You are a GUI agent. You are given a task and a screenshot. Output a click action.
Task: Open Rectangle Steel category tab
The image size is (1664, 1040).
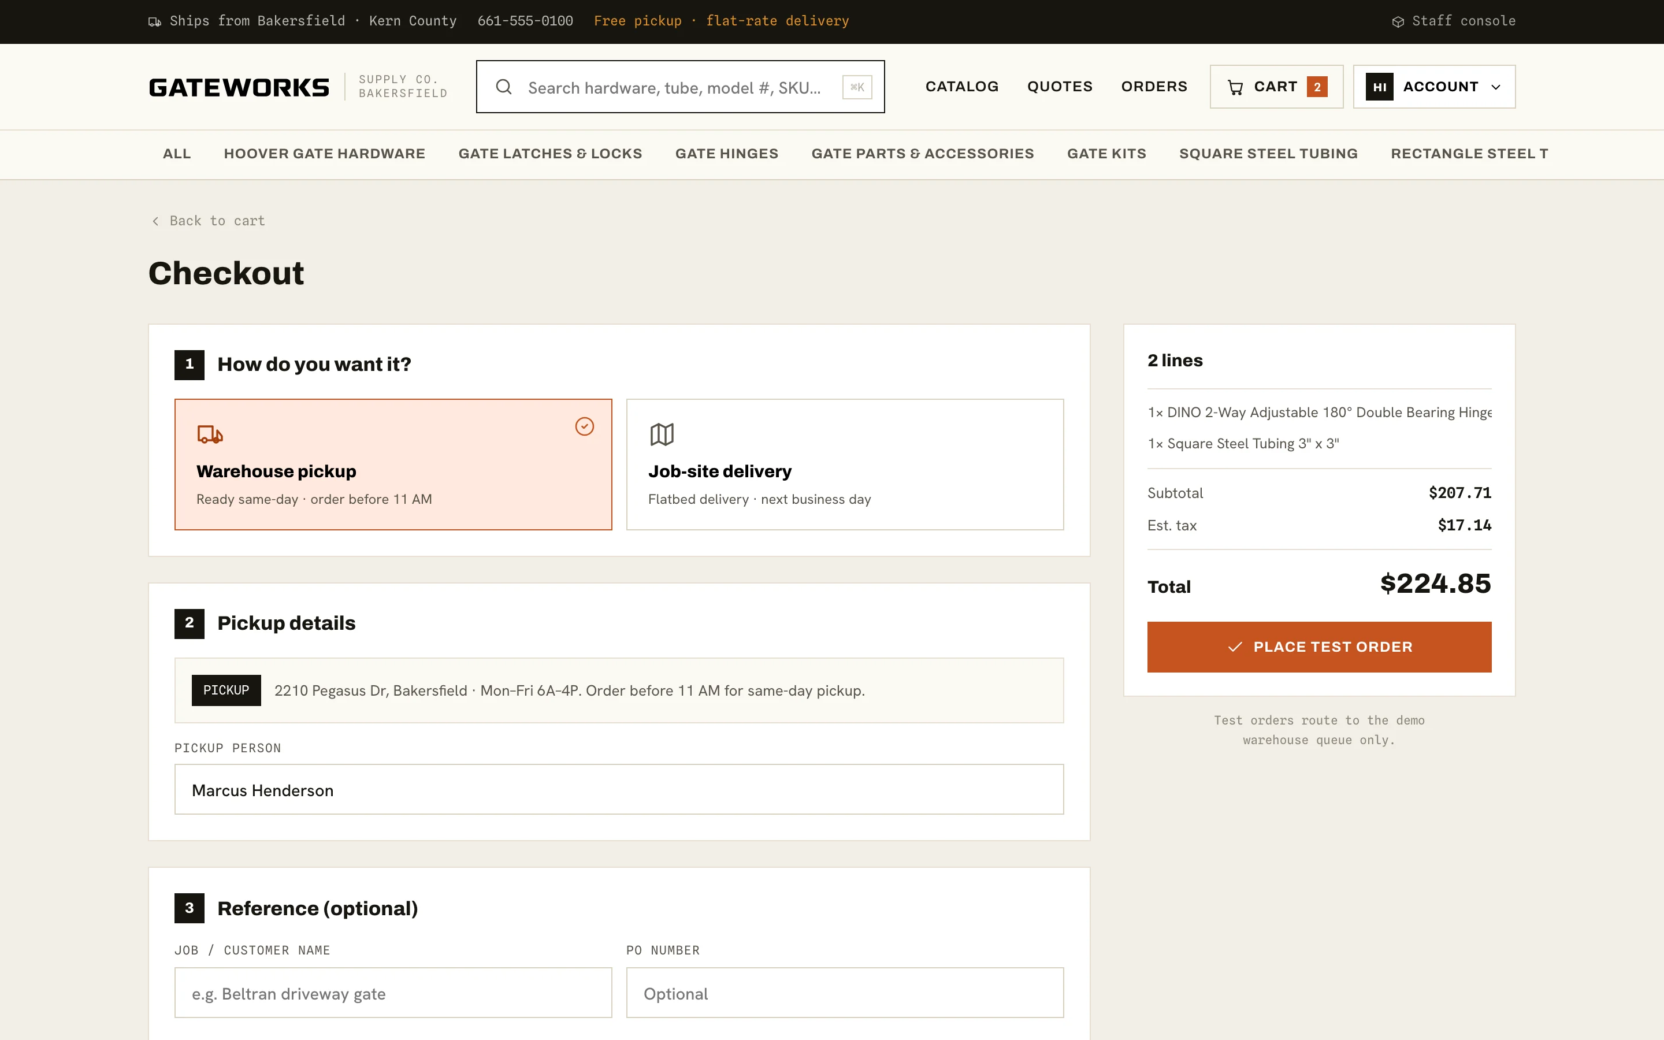pyautogui.click(x=1469, y=154)
